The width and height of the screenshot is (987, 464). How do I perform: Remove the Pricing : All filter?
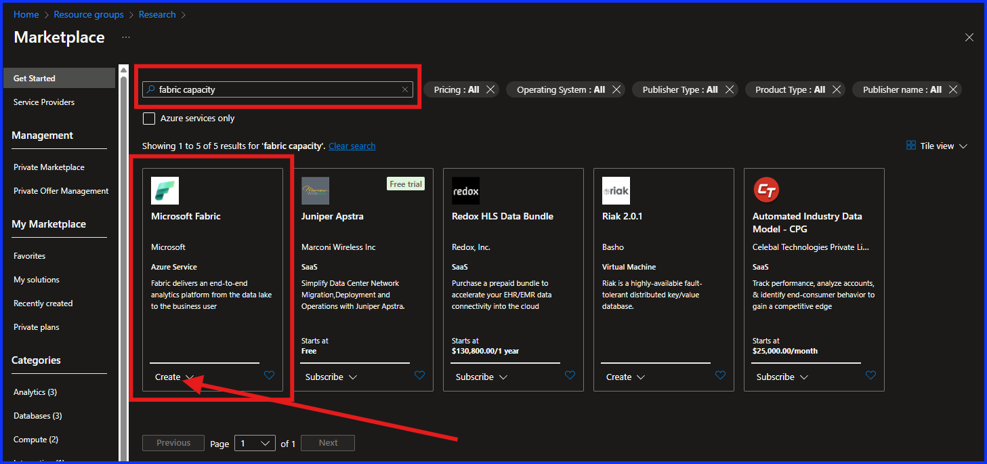tap(489, 89)
